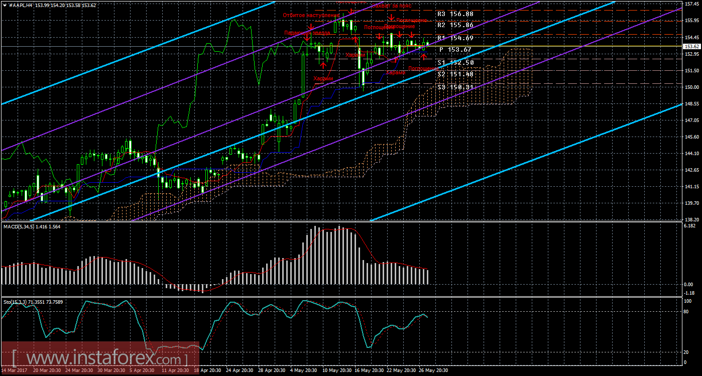Screen dimensions: 702x376
Task: Click the 147.05 price axis value
Action: click(691, 120)
